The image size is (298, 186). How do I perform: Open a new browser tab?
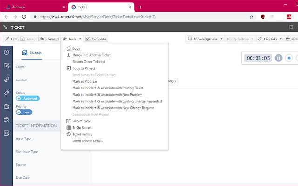pyautogui.click(x=140, y=7)
